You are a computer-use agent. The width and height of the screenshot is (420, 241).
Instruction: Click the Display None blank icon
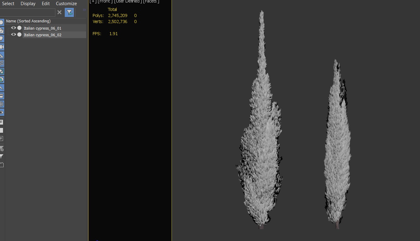(x=2, y=130)
